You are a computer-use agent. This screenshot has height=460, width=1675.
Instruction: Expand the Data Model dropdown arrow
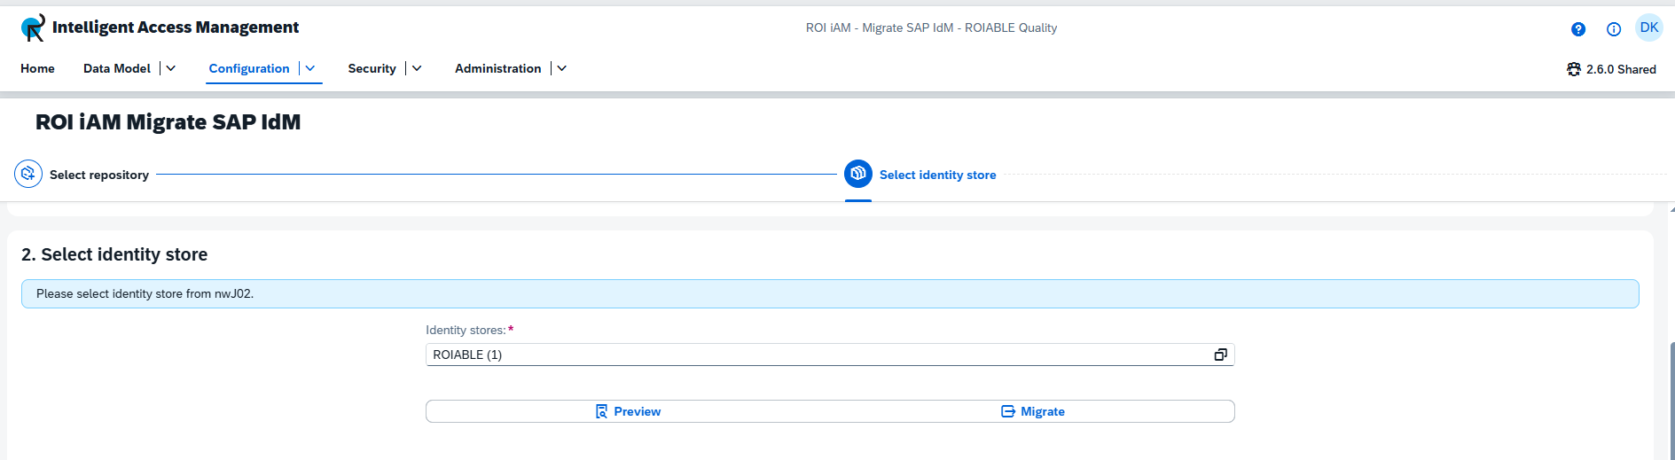171,68
